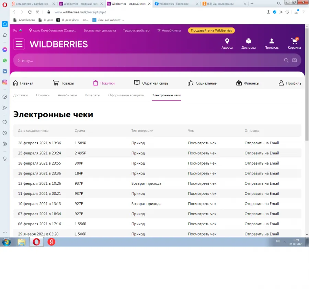Open Профиль icon in purple header
This screenshot has height=289, width=309.
272,44
